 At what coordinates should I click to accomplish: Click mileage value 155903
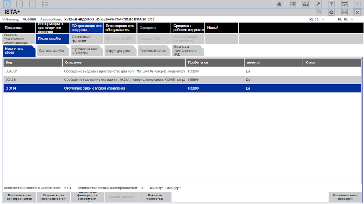pos(193,88)
